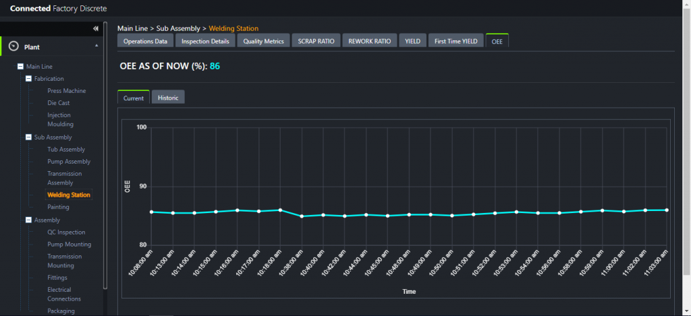The width and height of the screenshot is (691, 316).
Task: Show the Historic OEE chart tab
Action: [x=168, y=98]
